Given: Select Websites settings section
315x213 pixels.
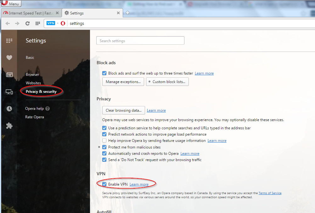Looking at the screenshot, I should coord(33,83).
